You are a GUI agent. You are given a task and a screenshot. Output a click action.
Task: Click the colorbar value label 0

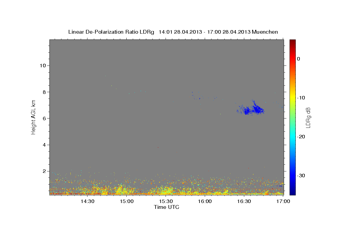coord(299,59)
